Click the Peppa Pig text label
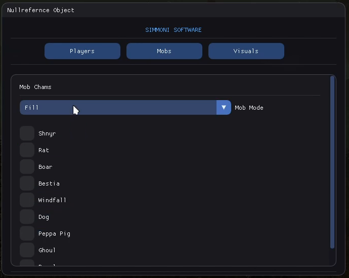The height and width of the screenshot is (278, 349). tap(54, 234)
